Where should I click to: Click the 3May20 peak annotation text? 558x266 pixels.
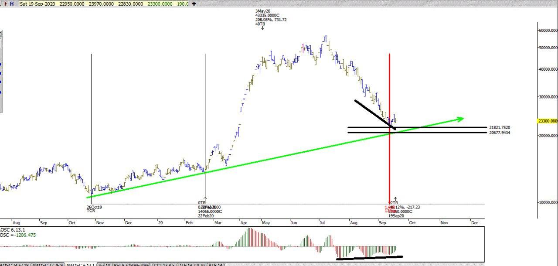[264, 10]
